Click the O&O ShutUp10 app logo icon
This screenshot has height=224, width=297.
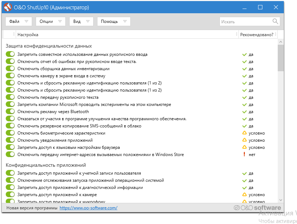[7, 7]
